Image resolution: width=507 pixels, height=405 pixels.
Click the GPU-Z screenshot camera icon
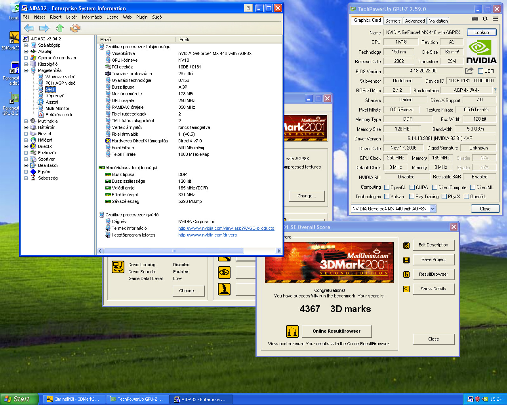(x=475, y=19)
